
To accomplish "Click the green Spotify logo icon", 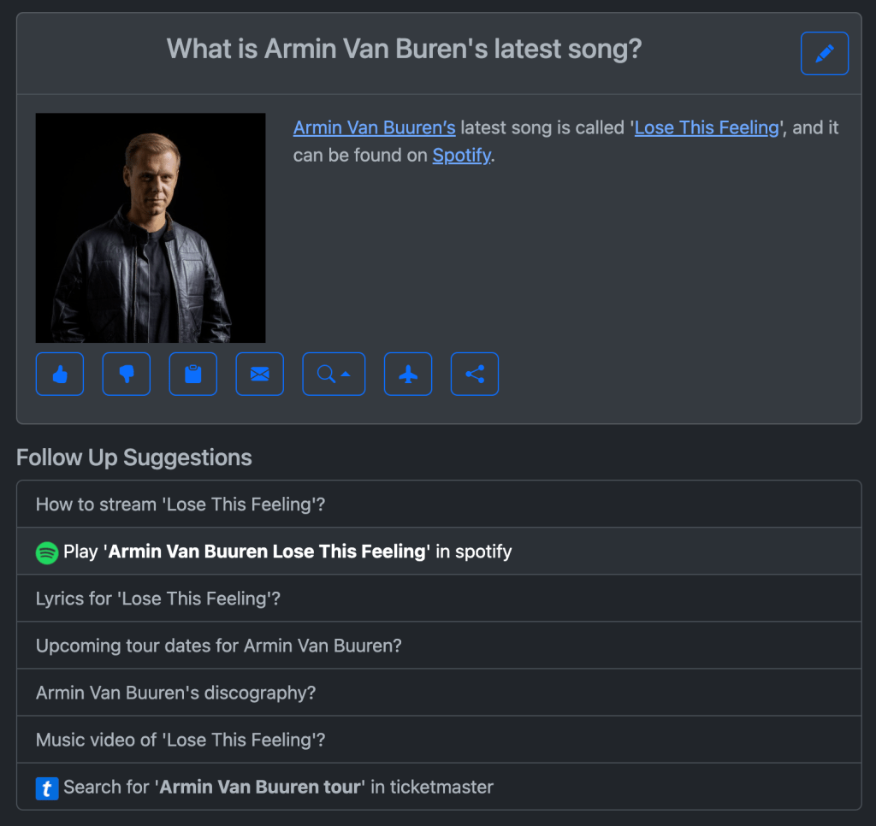I will point(47,552).
